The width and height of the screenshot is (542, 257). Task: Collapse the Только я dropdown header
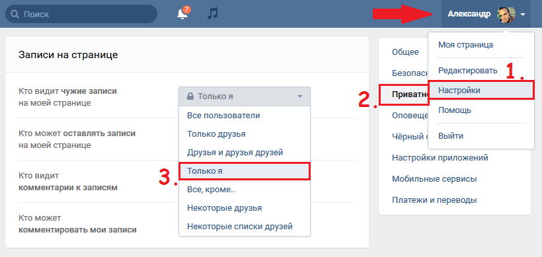(245, 96)
